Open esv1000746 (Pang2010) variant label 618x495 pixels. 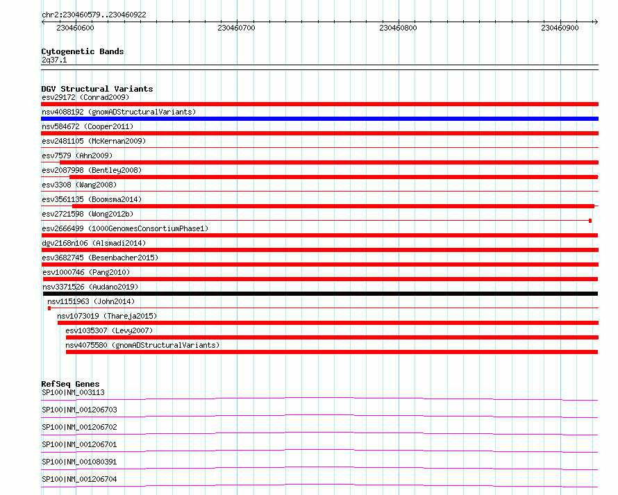click(x=86, y=272)
